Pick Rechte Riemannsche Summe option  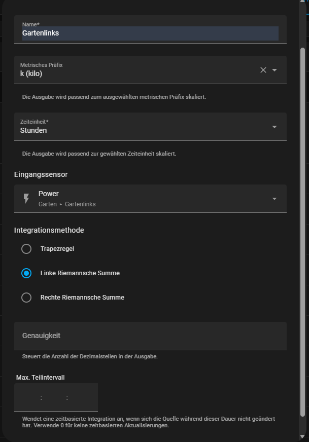[26, 298]
